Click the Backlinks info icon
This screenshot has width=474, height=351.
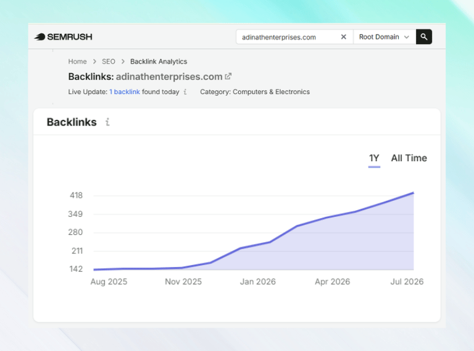pos(107,122)
